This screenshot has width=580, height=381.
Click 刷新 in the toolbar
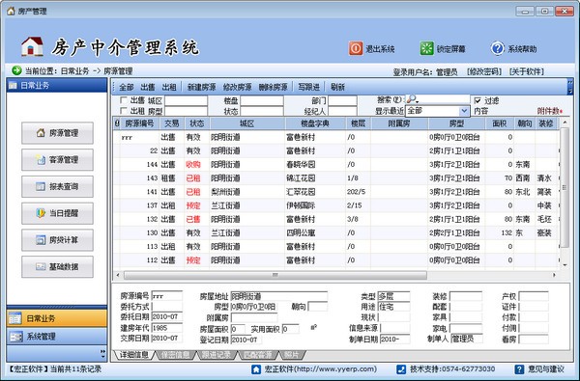tap(337, 87)
